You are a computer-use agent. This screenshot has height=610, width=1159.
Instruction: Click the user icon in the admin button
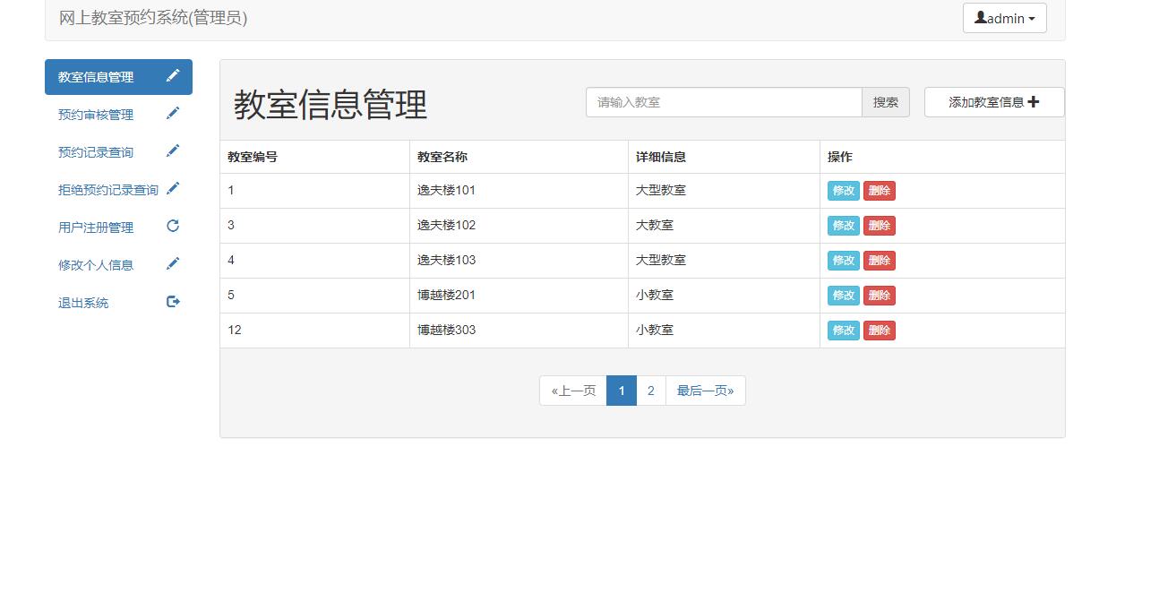[982, 17]
